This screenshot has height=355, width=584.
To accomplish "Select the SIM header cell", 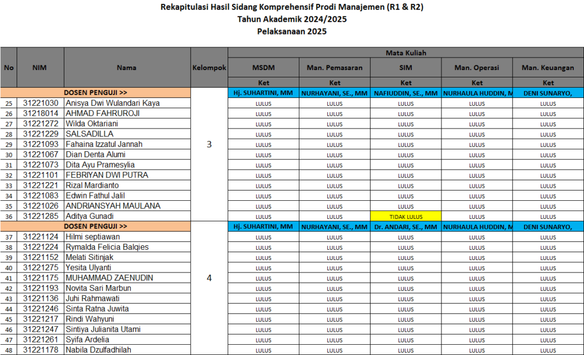I will coord(405,68).
